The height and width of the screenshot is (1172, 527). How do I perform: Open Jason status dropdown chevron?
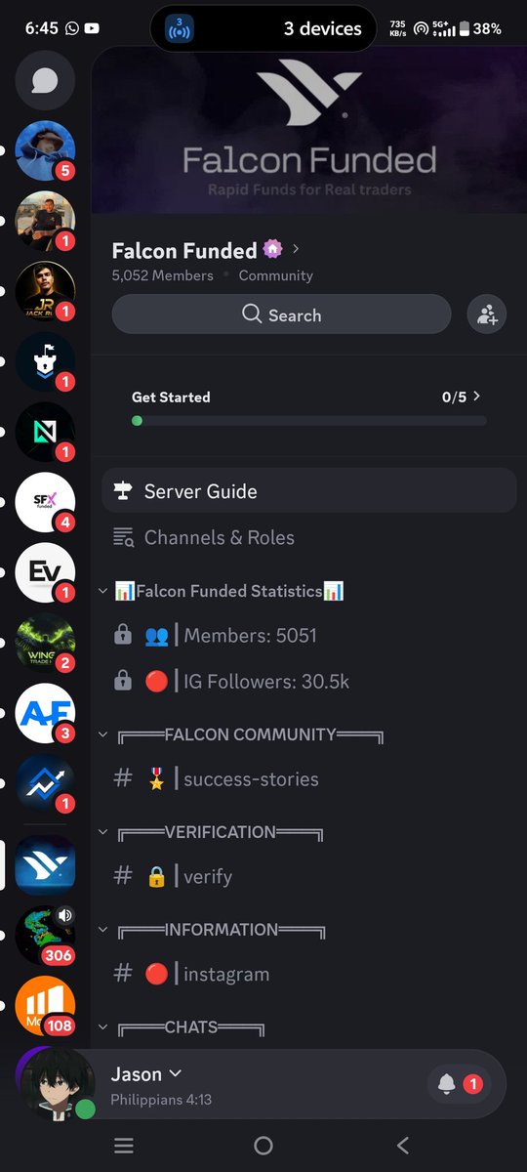(176, 1073)
